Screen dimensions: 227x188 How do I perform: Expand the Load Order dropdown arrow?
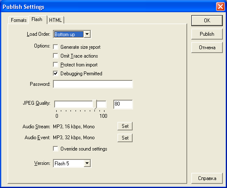click(x=87, y=34)
